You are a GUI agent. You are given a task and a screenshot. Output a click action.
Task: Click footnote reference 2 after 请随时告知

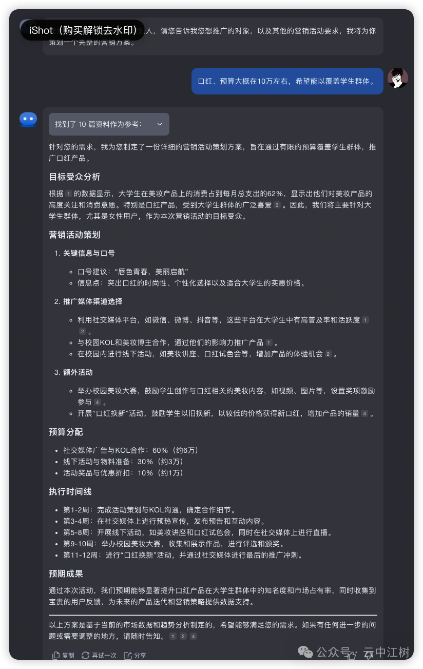pyautogui.click(x=183, y=636)
